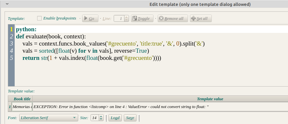Click the Book title column header
Viewport: 288px width, 124px height.
pos(22,99)
